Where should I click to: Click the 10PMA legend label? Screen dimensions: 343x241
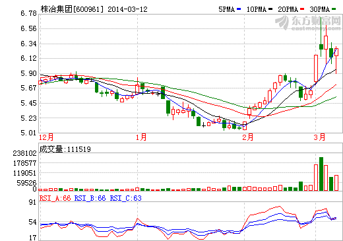click(257, 9)
